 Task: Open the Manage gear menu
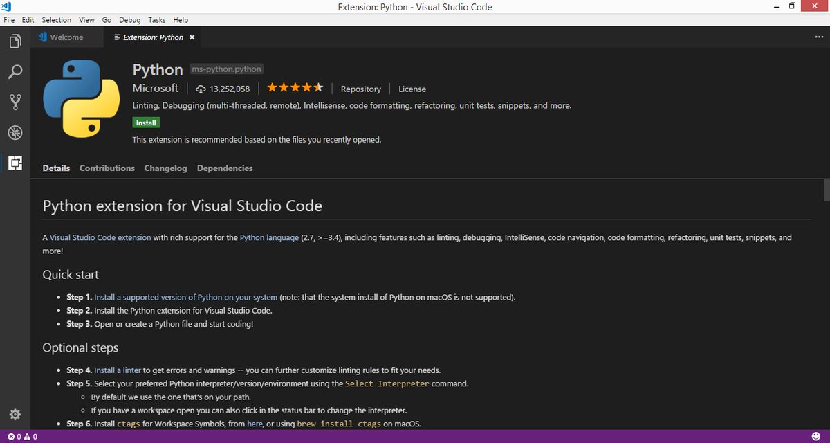click(x=15, y=414)
